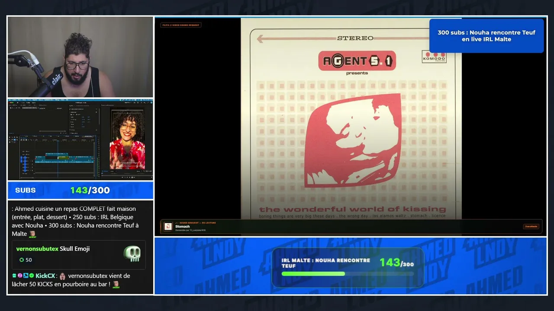Image resolution: width=554 pixels, height=311 pixels.
Task: Click the Agent 5.1 logo on the album cover
Action: click(x=357, y=61)
